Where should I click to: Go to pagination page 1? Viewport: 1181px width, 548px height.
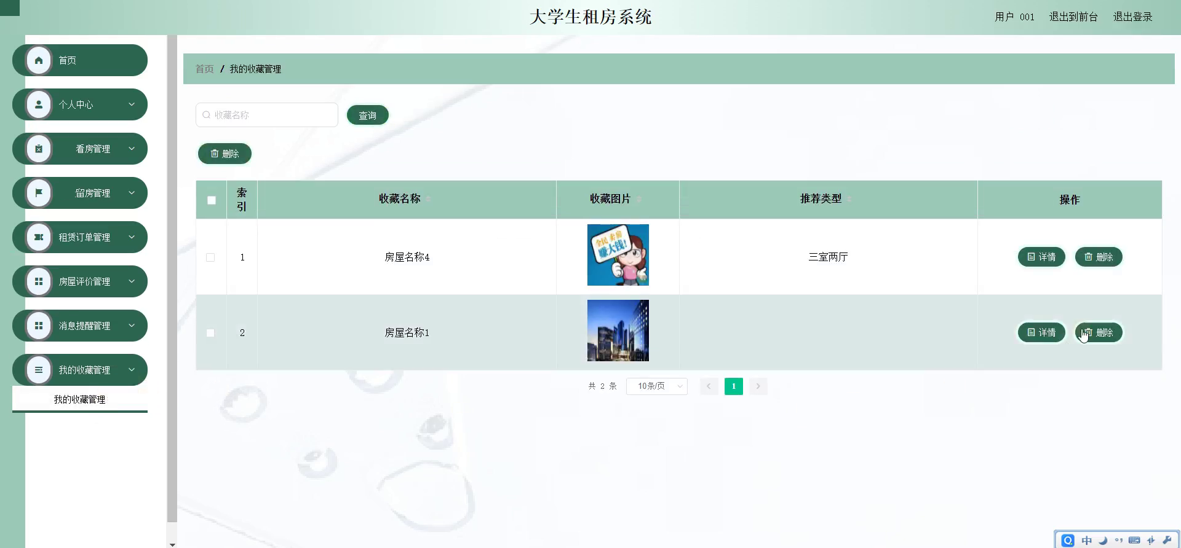click(x=733, y=386)
